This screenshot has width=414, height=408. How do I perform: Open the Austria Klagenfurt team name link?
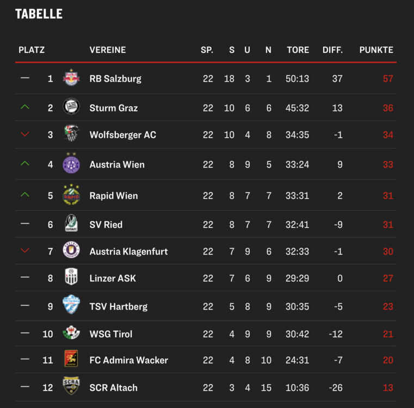[x=128, y=251]
